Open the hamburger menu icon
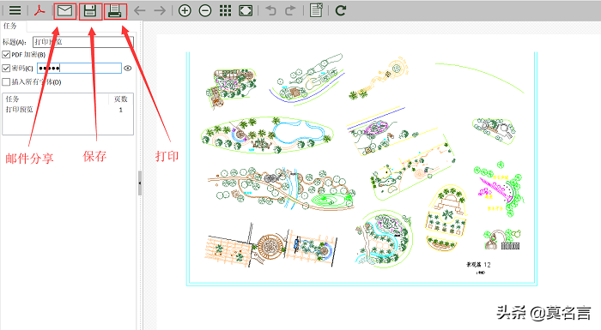The height and width of the screenshot is (330, 601). tap(15, 10)
